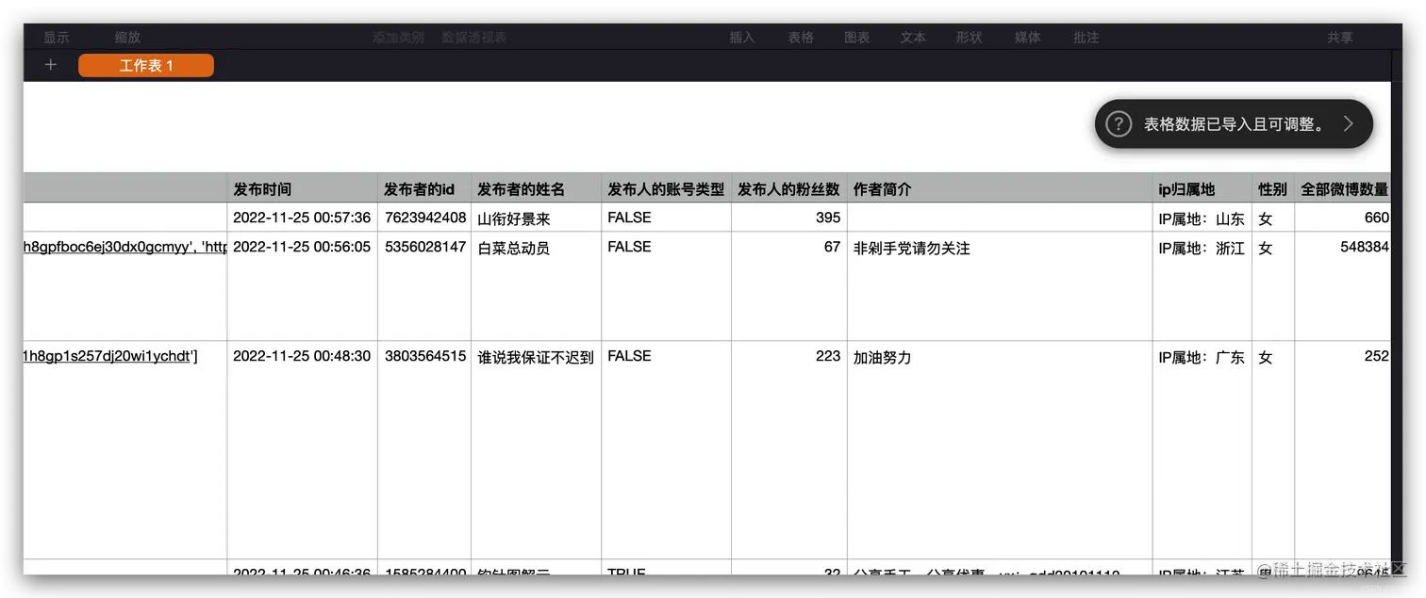
Task: Click the 女 cell in 白菜总动员 row
Action: tap(1273, 286)
